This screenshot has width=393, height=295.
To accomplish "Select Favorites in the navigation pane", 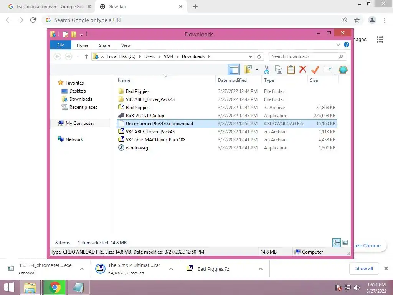I will point(75,83).
